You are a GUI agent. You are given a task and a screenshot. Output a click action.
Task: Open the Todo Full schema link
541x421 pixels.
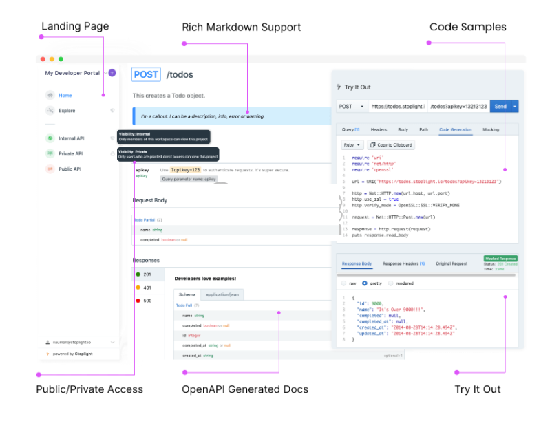click(x=184, y=305)
